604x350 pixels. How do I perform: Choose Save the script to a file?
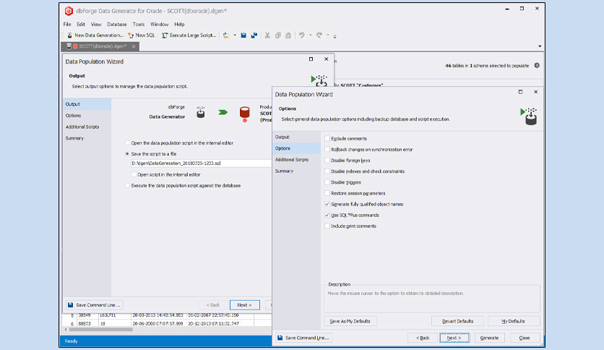pos(127,154)
